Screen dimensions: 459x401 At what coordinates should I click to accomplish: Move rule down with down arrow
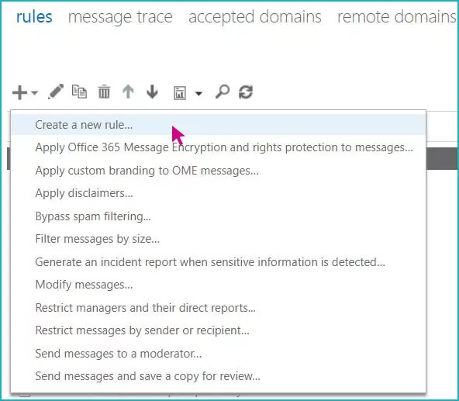click(x=152, y=92)
